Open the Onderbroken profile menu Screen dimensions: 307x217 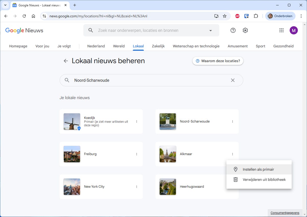click(280, 16)
